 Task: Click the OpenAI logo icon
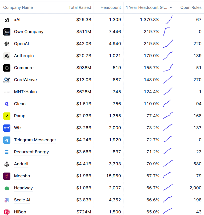7,44
